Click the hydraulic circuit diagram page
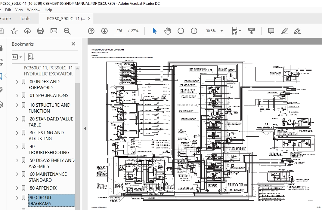 [x=205, y=127]
